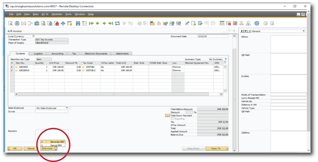Image resolution: width=318 pixels, height=162 pixels.
Task: Go to the first data record arrow
Action: coord(91,23)
